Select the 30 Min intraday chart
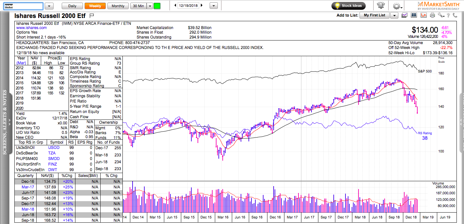This screenshot has width=464, height=224. tap(138, 6)
